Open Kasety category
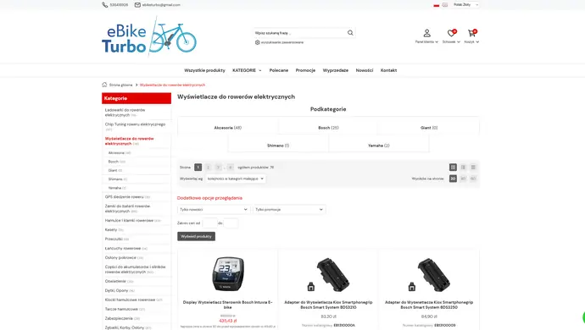The width and height of the screenshot is (585, 330). point(114,230)
